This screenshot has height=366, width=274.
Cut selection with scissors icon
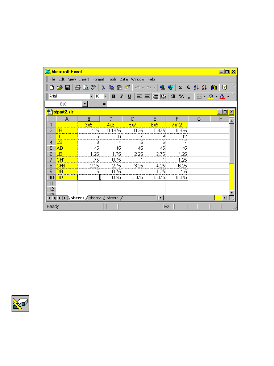coord(103,88)
